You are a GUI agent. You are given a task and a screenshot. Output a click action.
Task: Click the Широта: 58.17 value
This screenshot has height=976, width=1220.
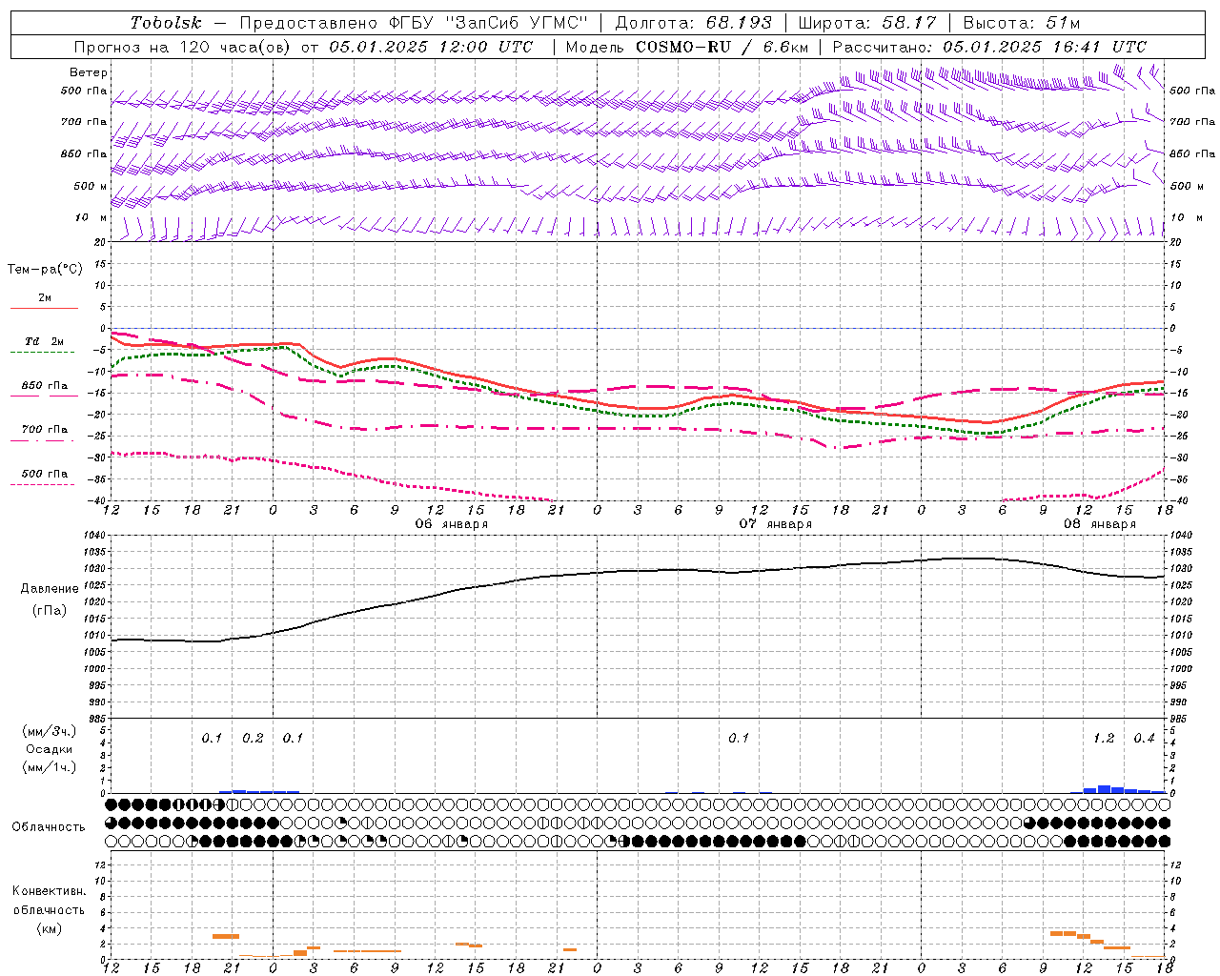click(x=867, y=23)
